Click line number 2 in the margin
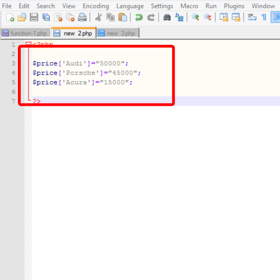Screen dimensions: 280x280 coord(13,54)
